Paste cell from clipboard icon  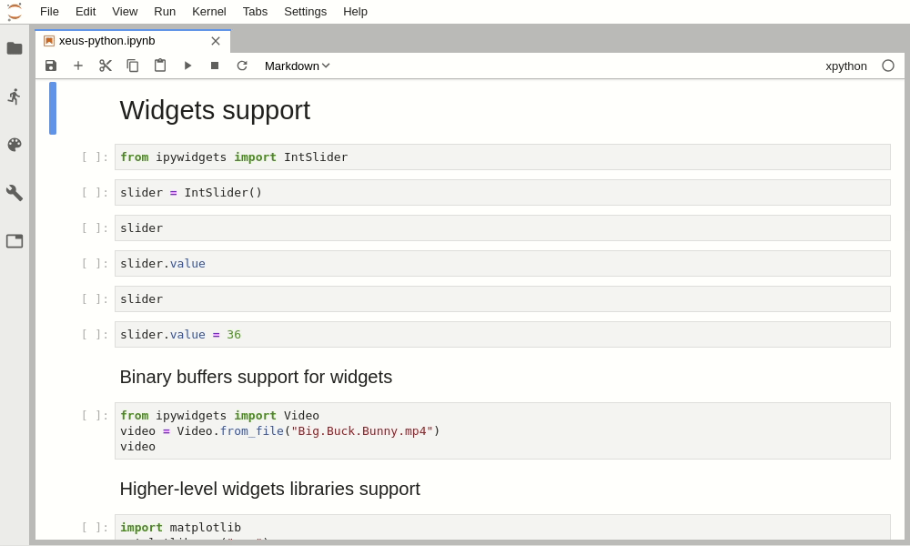tap(160, 66)
